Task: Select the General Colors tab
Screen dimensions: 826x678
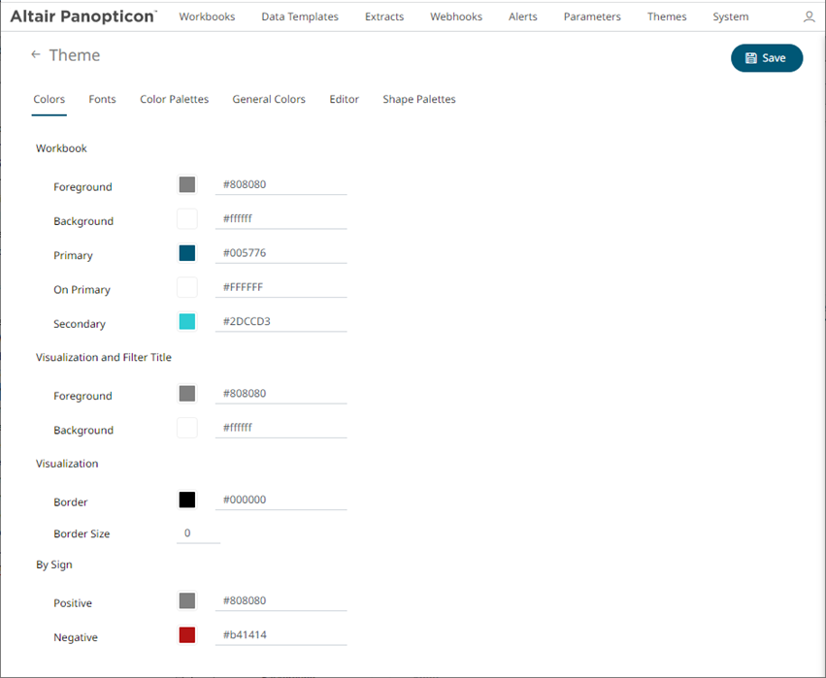Action: coord(269,99)
